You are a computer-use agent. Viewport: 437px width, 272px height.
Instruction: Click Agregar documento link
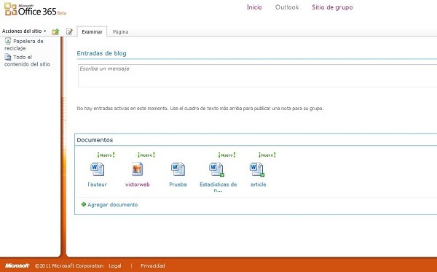[x=113, y=205]
